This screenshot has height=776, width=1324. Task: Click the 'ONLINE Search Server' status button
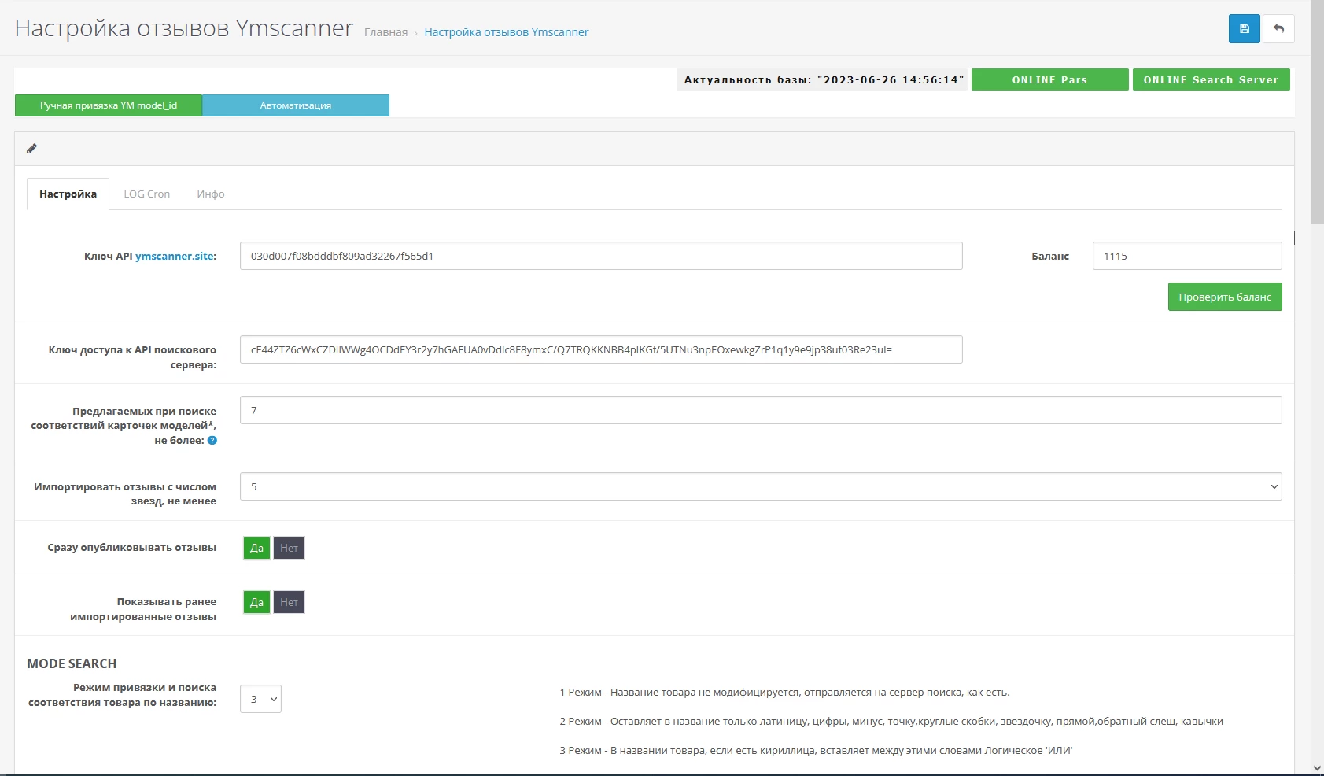(1211, 79)
